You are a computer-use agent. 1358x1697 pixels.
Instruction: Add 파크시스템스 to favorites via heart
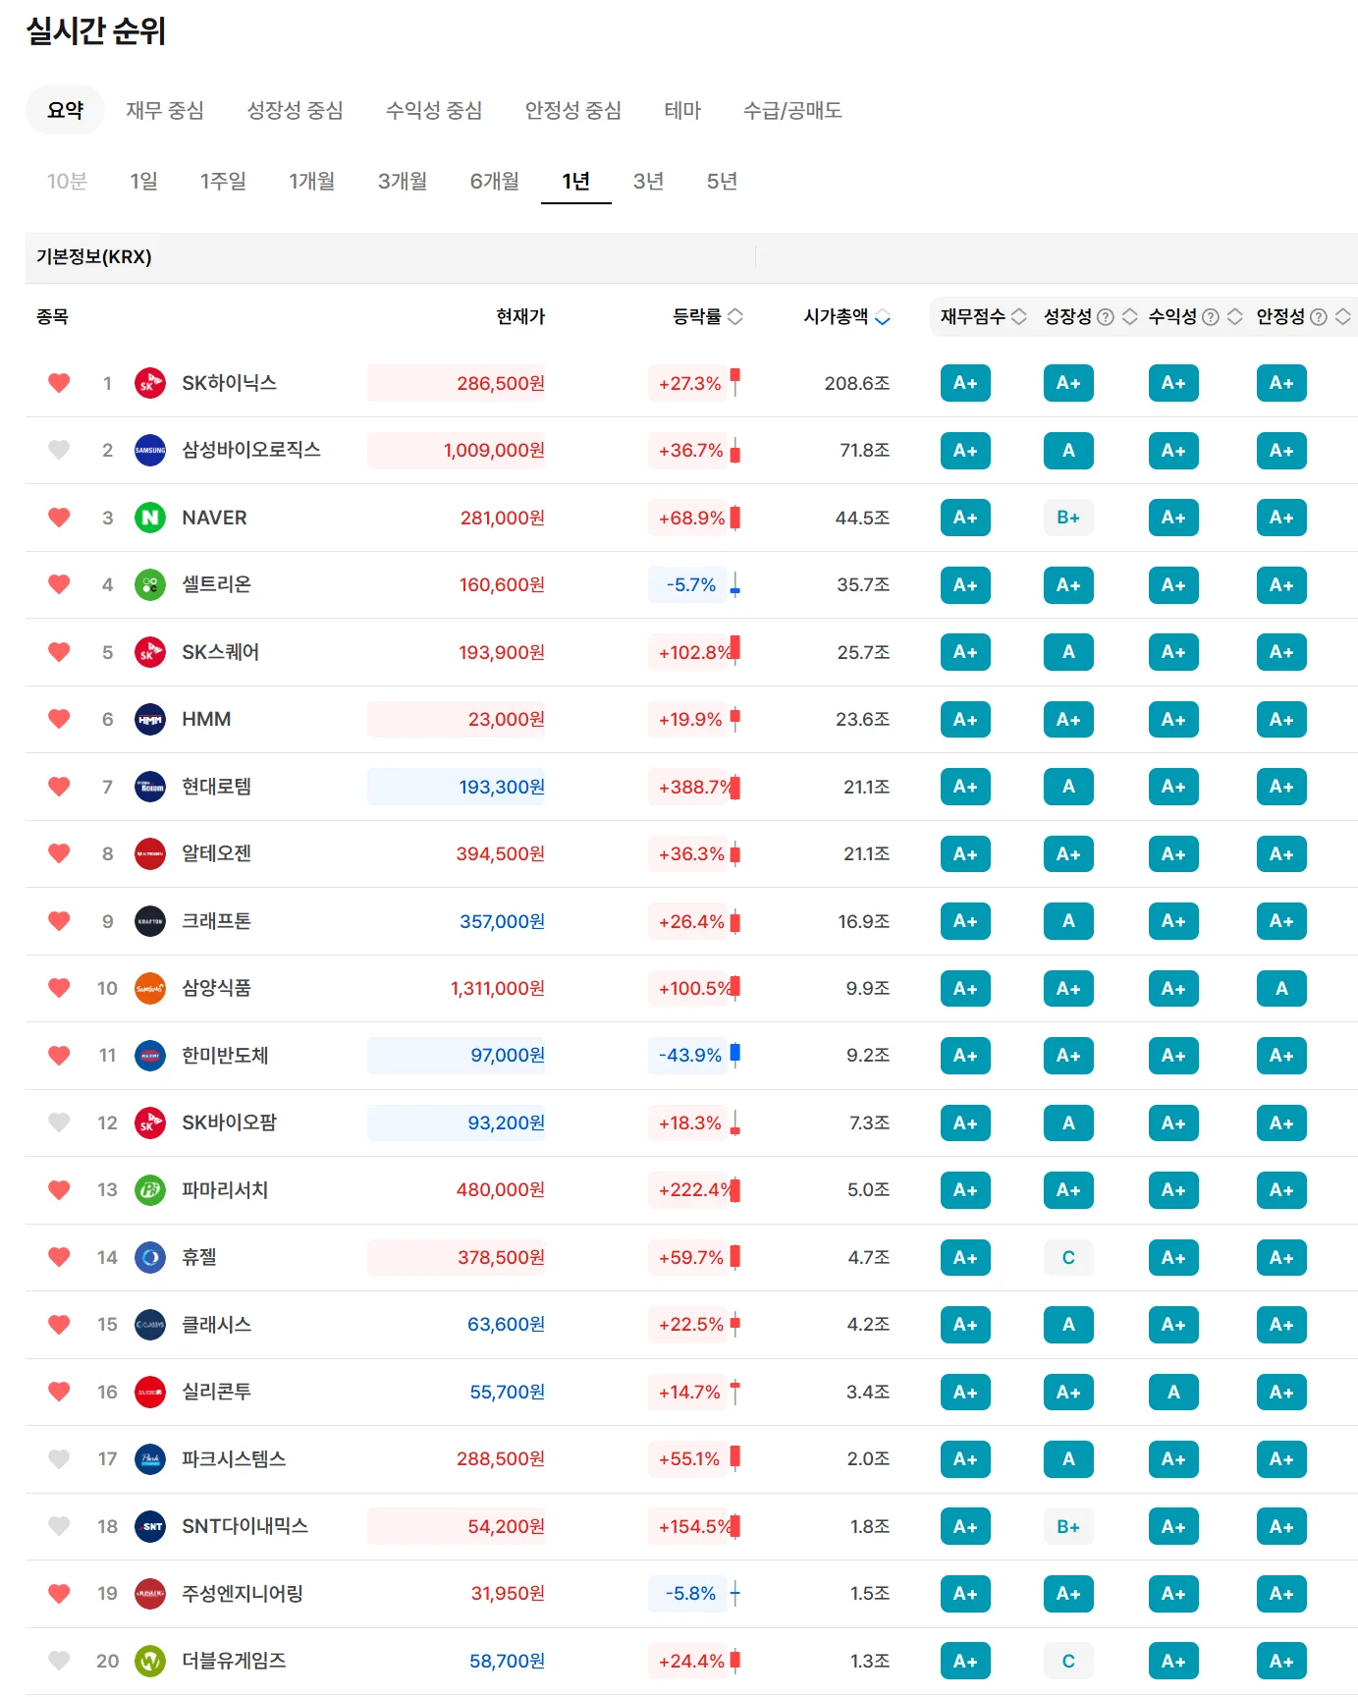tap(59, 1459)
